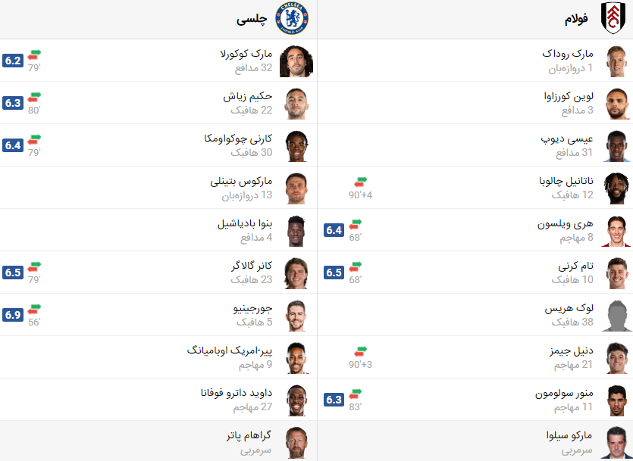Click Luke Harris placeholder avatar
633x461 pixels.
tap(616, 316)
